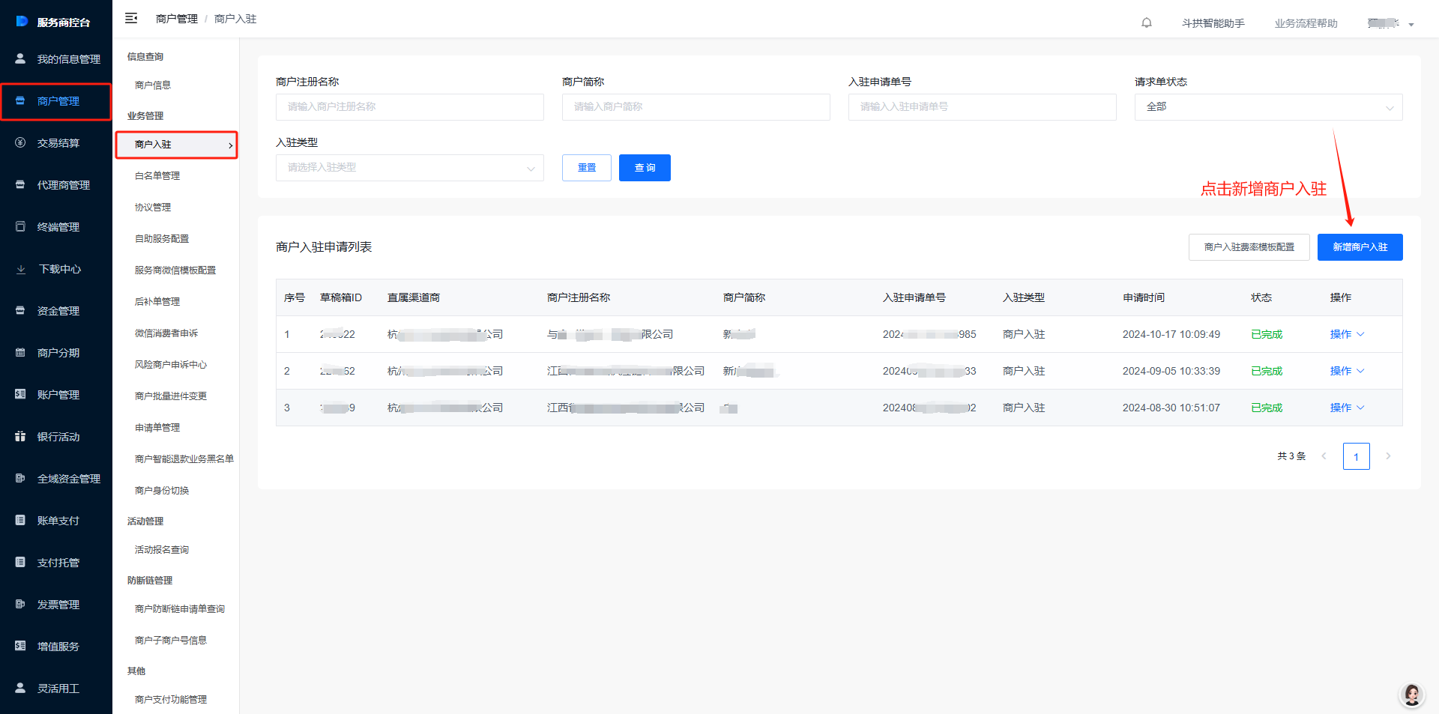Viewport: 1439px width, 714px height.
Task: Expand 操作 dropdown in first row
Action: point(1347,334)
